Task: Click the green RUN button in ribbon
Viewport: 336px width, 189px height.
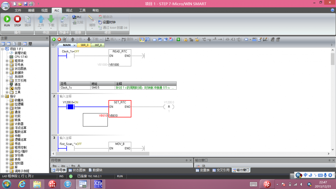Action: click(7, 21)
